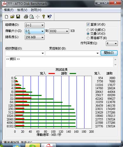Image resolution: width=123 pixels, height=147 pixels.
Task: Click write value 42242 in results
Action: tap(99, 99)
